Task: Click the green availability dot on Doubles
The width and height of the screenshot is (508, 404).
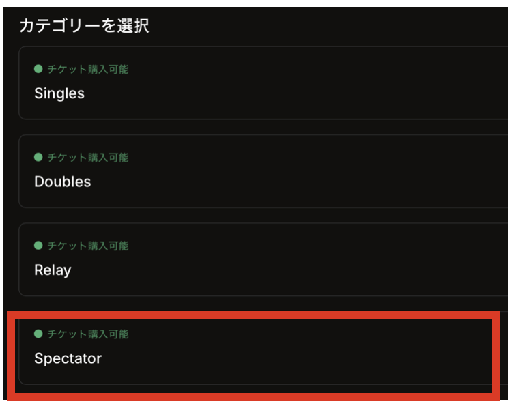Action: click(38, 157)
